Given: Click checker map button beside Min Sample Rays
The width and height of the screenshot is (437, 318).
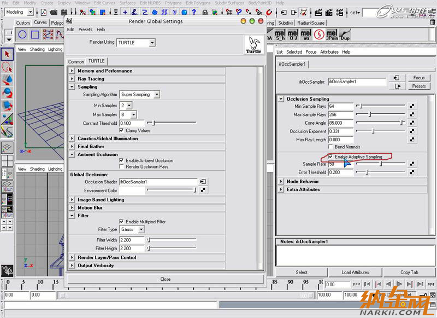Looking at the screenshot, I should [412, 106].
